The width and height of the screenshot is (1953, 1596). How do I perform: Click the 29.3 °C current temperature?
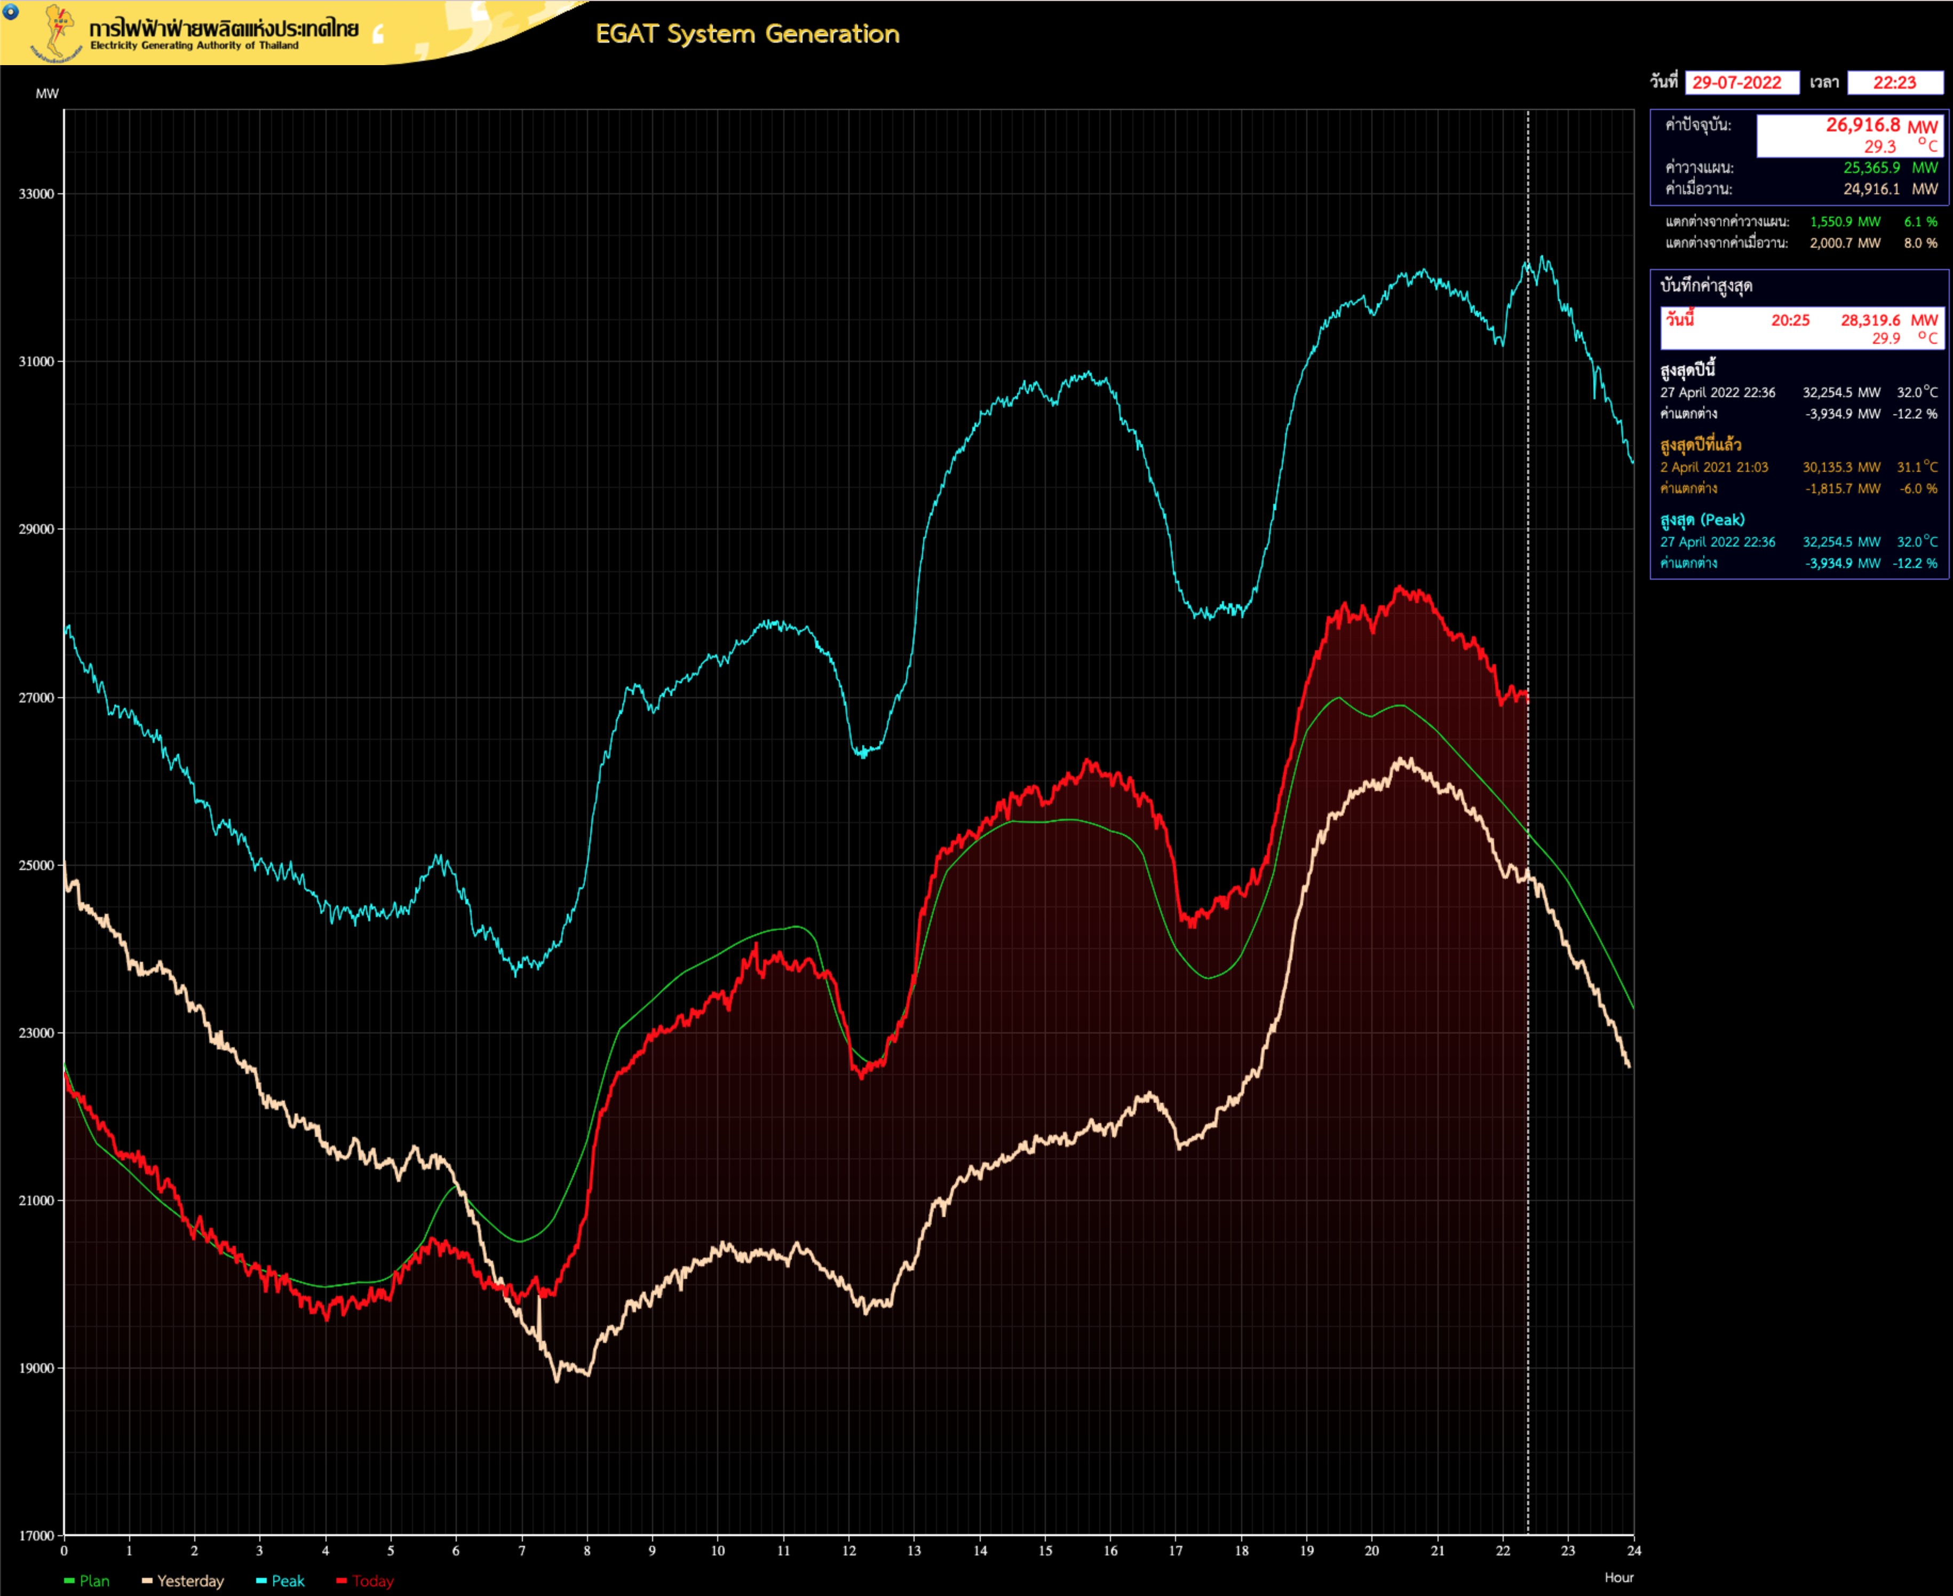pos(1901,146)
